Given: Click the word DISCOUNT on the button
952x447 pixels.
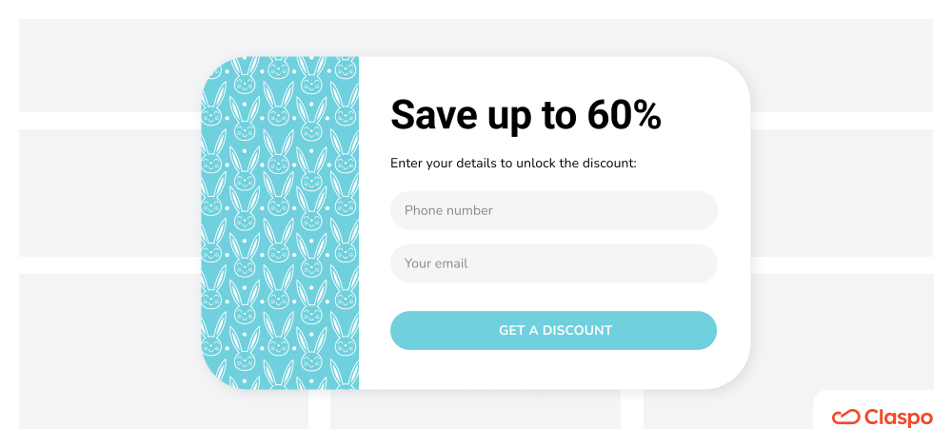Looking at the screenshot, I should 577,331.
